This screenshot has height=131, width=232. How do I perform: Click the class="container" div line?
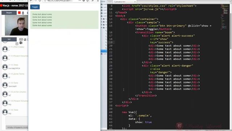click(x=139, y=19)
